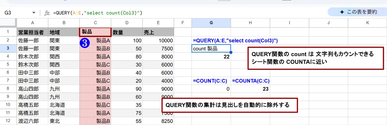Click cell A10 containing 高橋五郎
The height and width of the screenshot is (125, 387).
coord(32,105)
